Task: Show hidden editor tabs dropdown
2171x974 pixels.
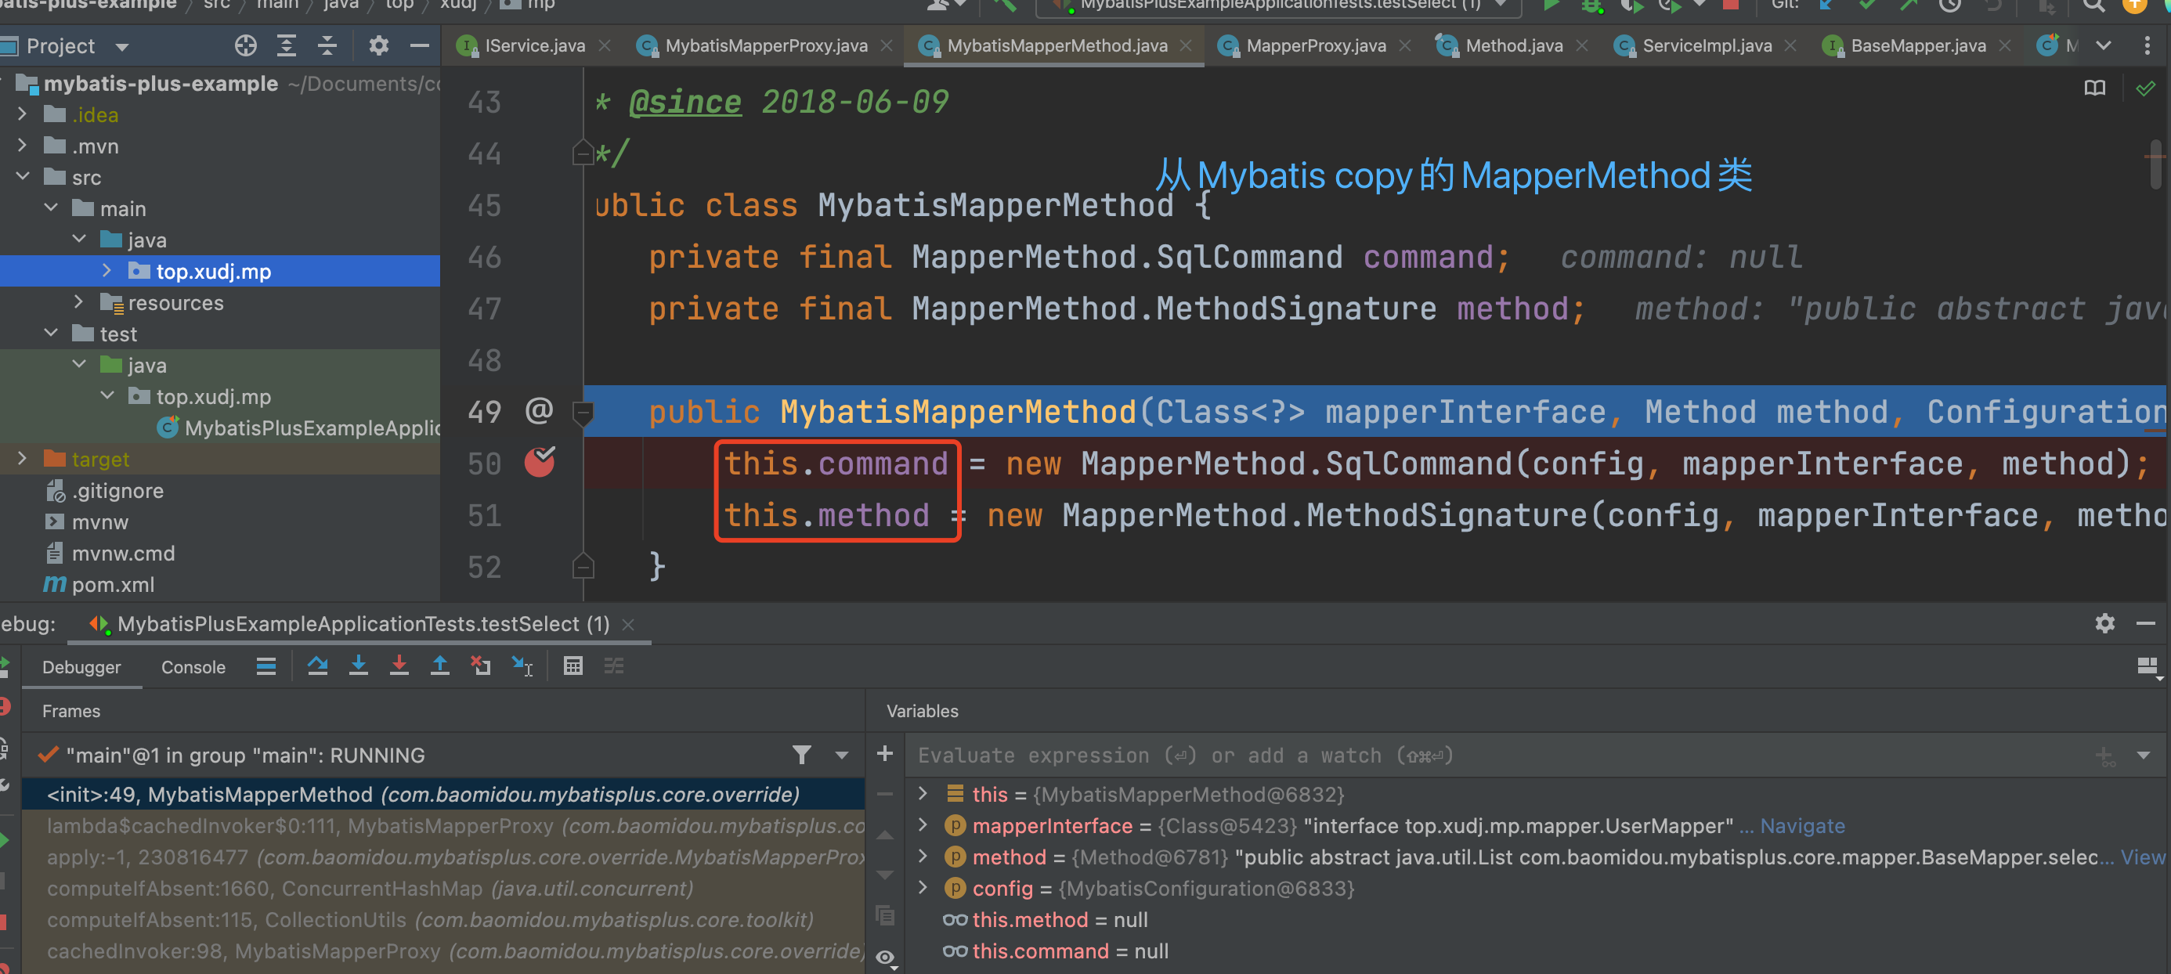Action: click(x=2104, y=45)
